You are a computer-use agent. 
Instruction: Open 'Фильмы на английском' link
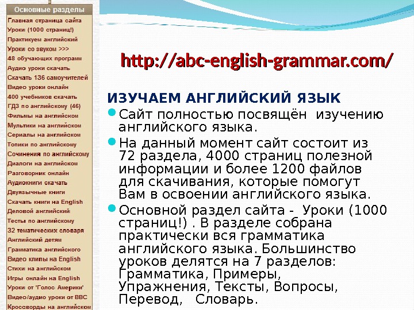point(43,116)
